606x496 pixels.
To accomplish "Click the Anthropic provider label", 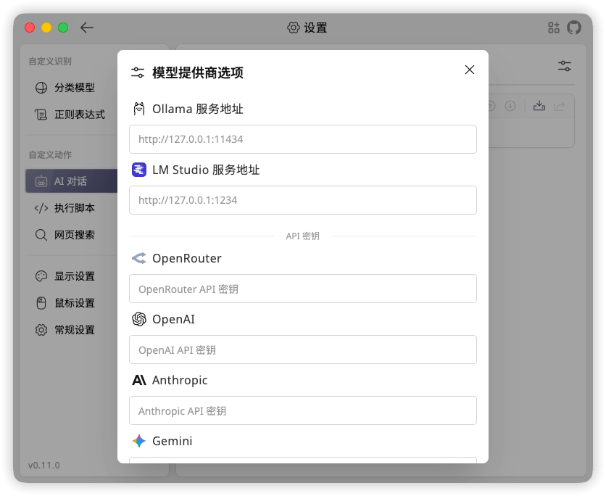I will click(x=180, y=381).
